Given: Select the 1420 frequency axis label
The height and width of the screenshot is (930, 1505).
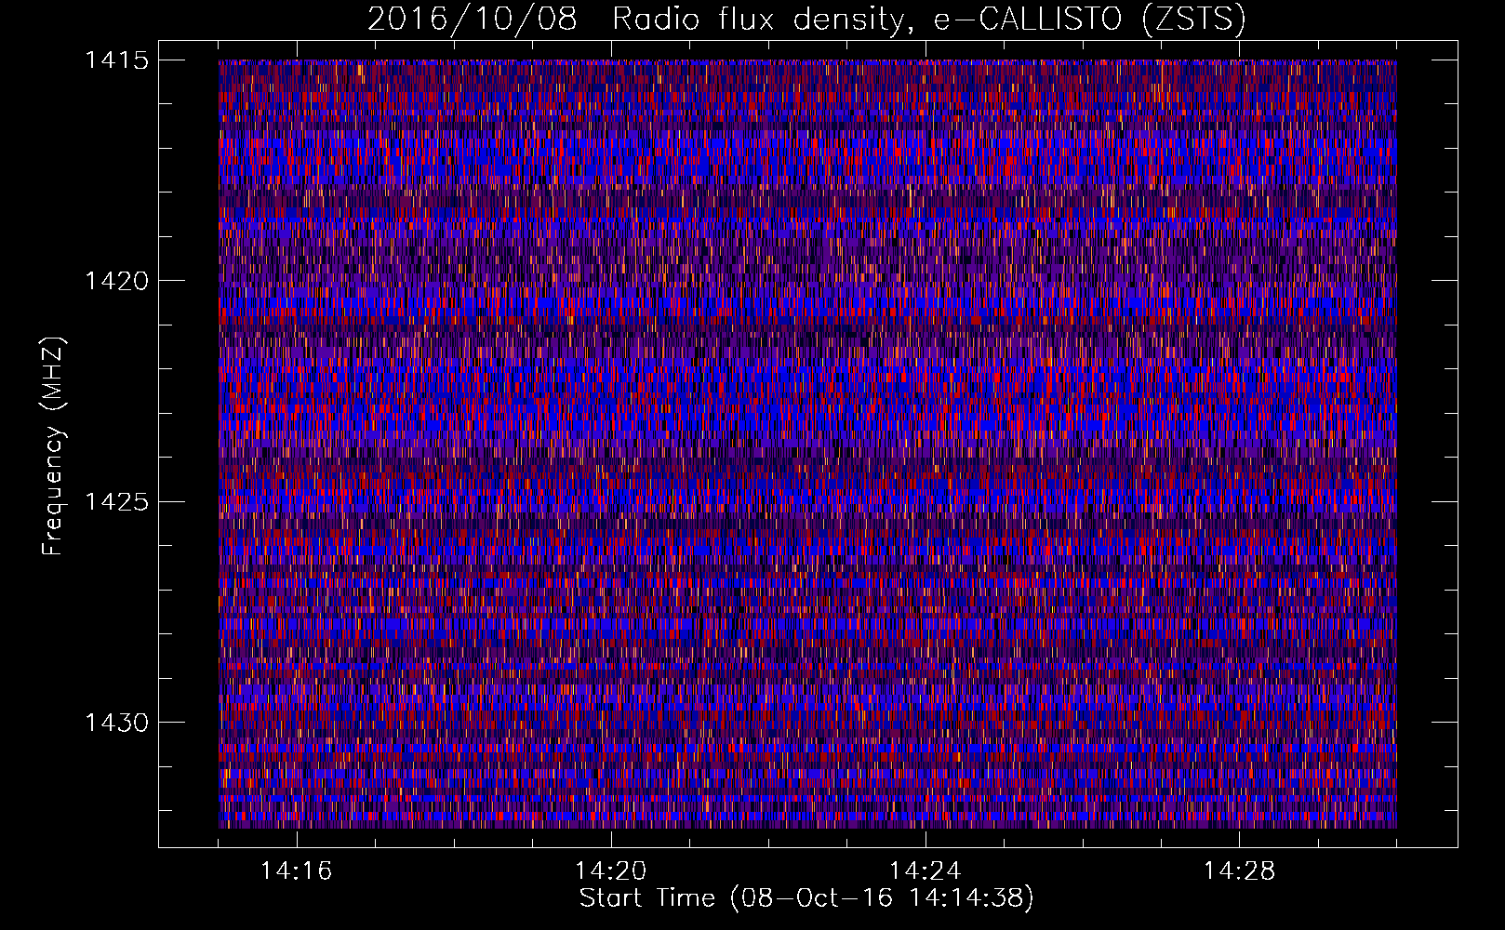Looking at the screenshot, I should tap(116, 281).
